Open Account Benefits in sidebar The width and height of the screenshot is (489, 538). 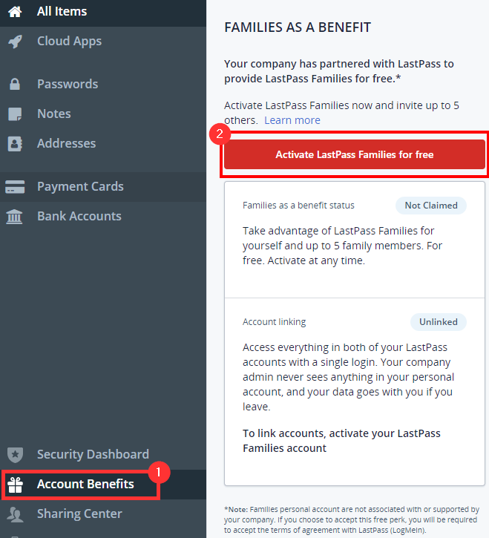pos(85,485)
